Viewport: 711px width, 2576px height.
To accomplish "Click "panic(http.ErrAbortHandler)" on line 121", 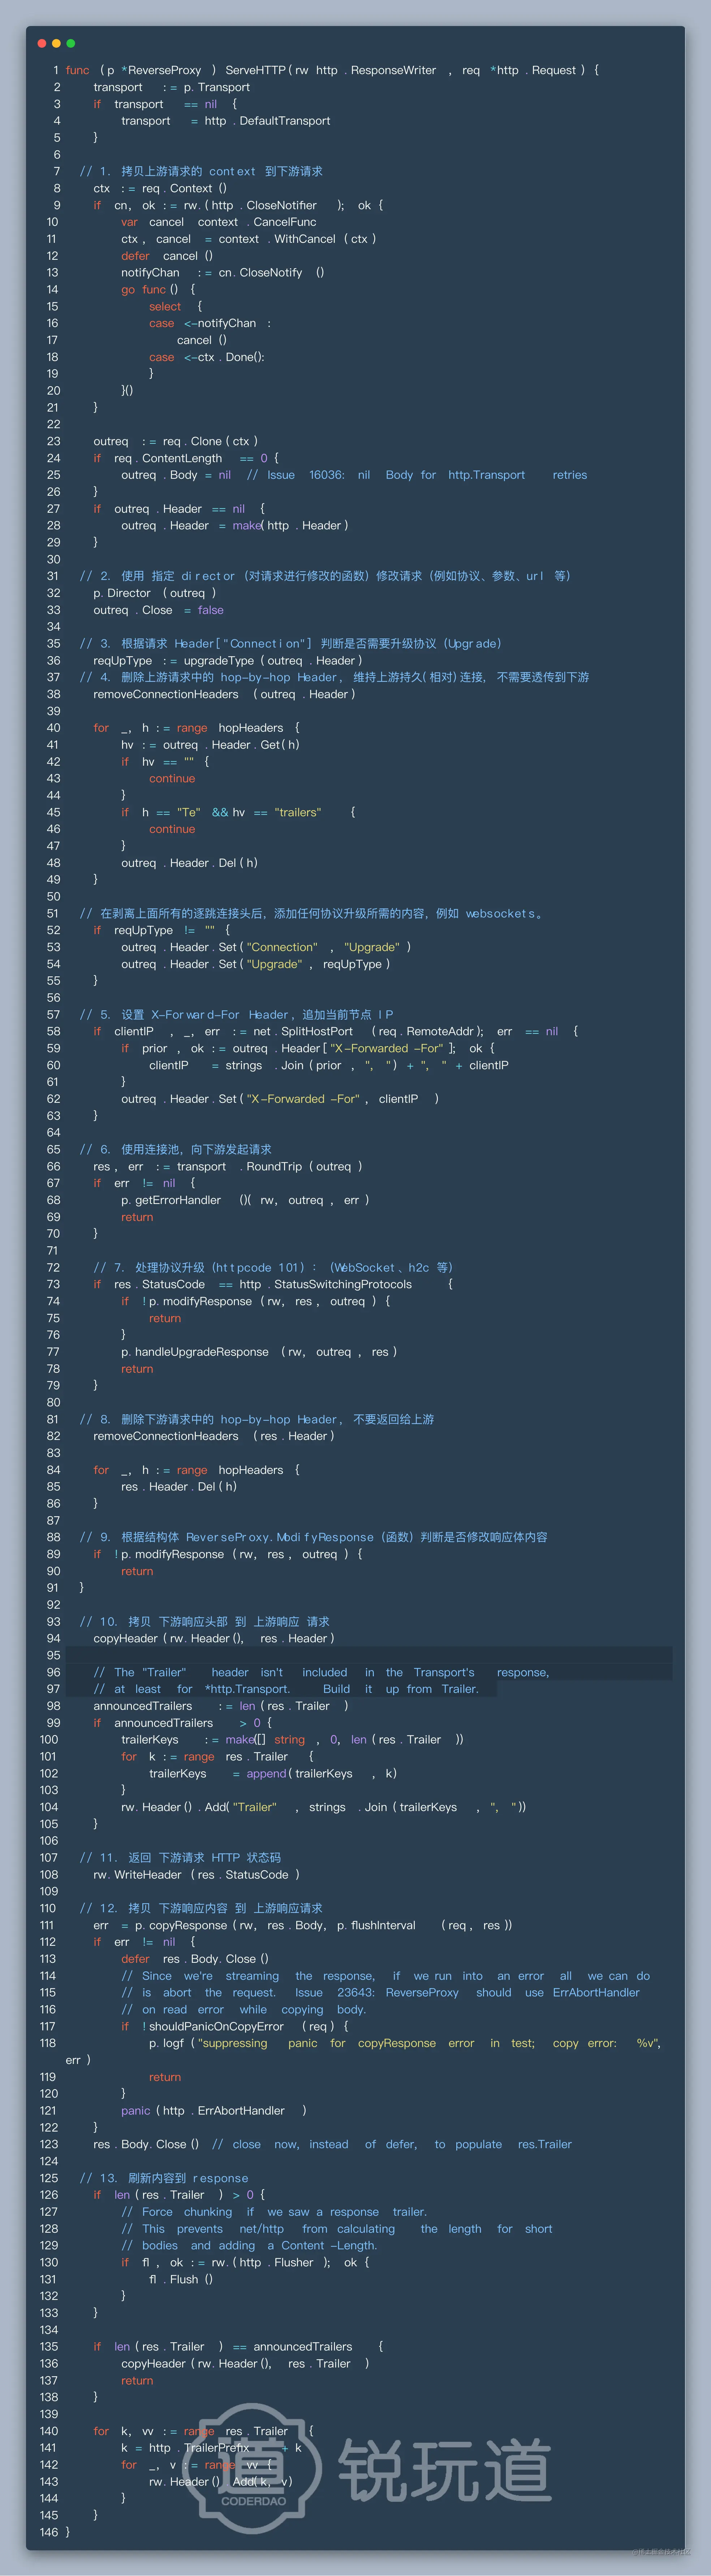I will click(214, 2111).
